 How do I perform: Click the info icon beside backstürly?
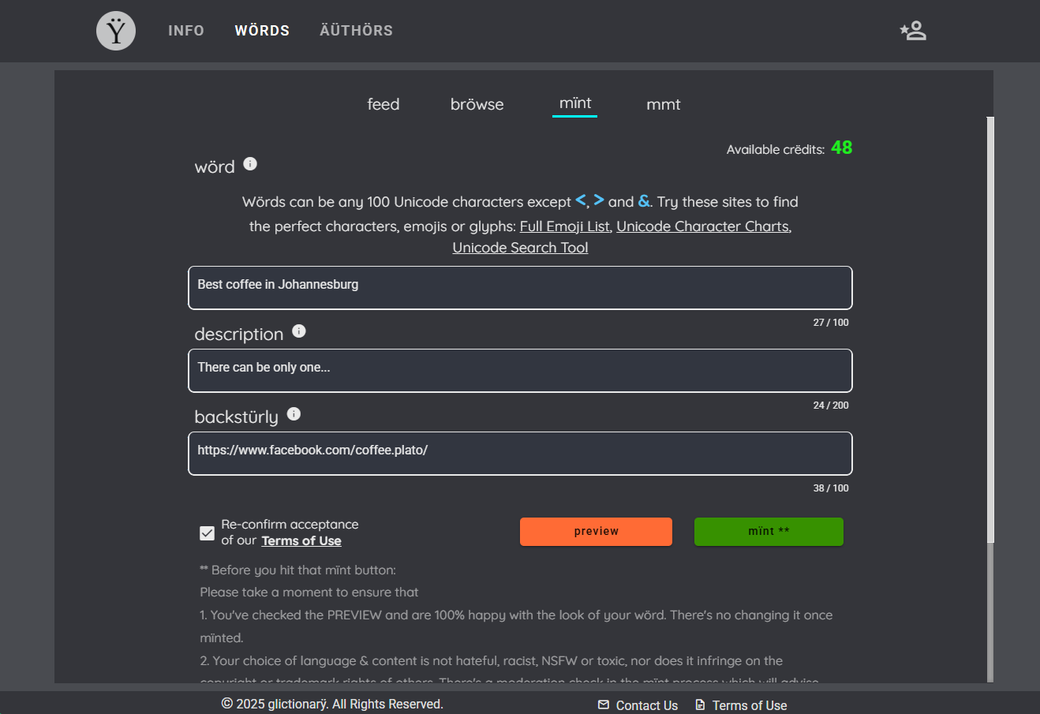[294, 414]
